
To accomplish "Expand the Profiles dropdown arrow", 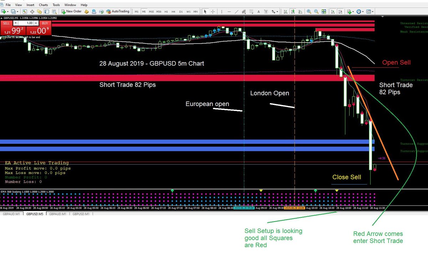I will click(17, 11).
